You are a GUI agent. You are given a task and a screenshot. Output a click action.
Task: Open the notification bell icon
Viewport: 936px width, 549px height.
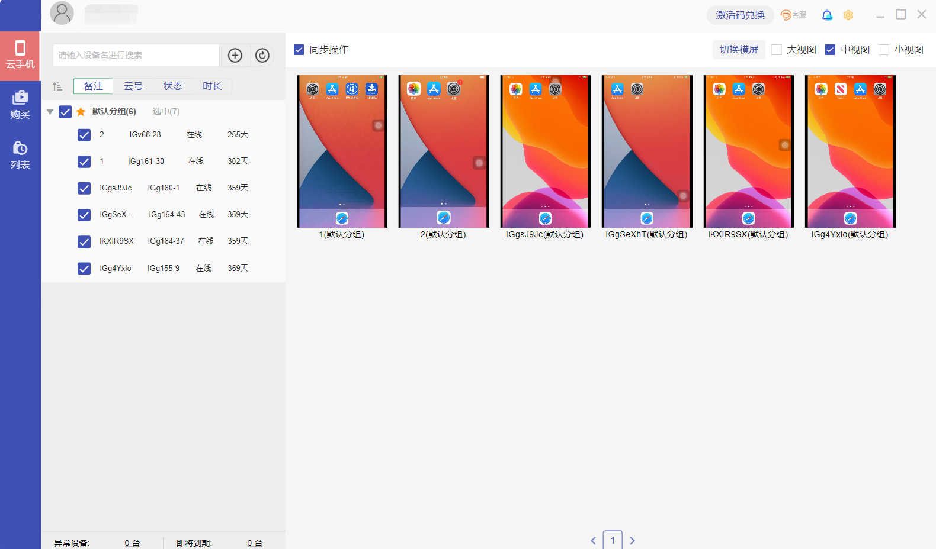[x=827, y=15]
